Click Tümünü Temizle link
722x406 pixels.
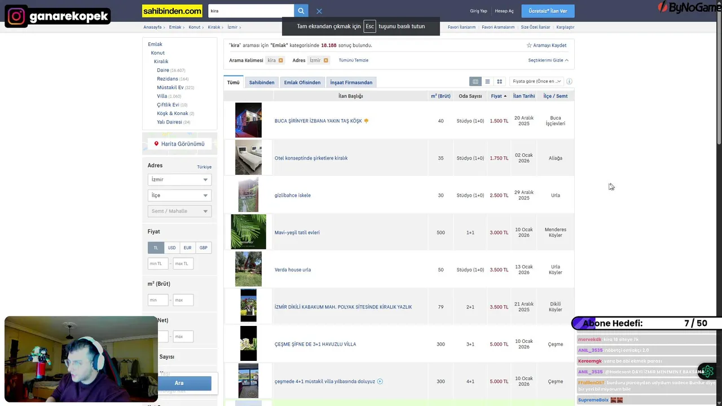354,60
